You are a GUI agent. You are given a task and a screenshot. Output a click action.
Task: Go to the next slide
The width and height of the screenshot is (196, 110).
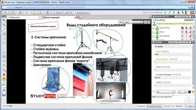click(145, 22)
